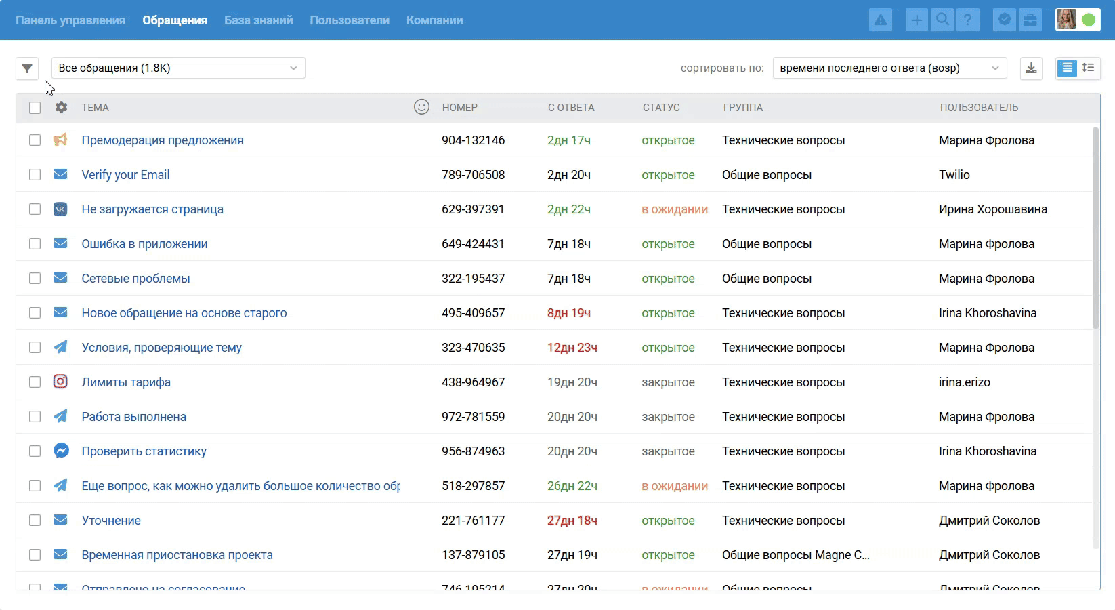The image size is (1115, 610).
Task: Select the 'Лимиты тарифа' row checkbox
Action: (35, 382)
